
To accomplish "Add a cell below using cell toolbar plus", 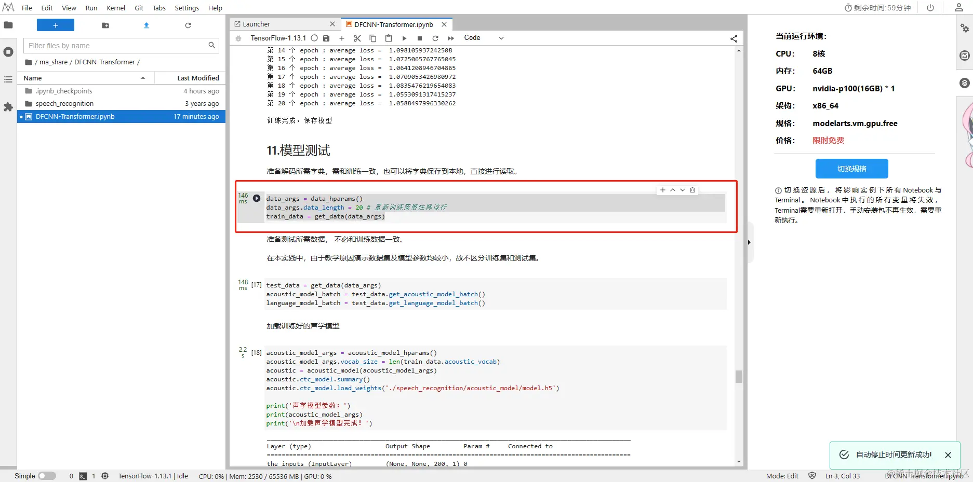I will click(663, 190).
